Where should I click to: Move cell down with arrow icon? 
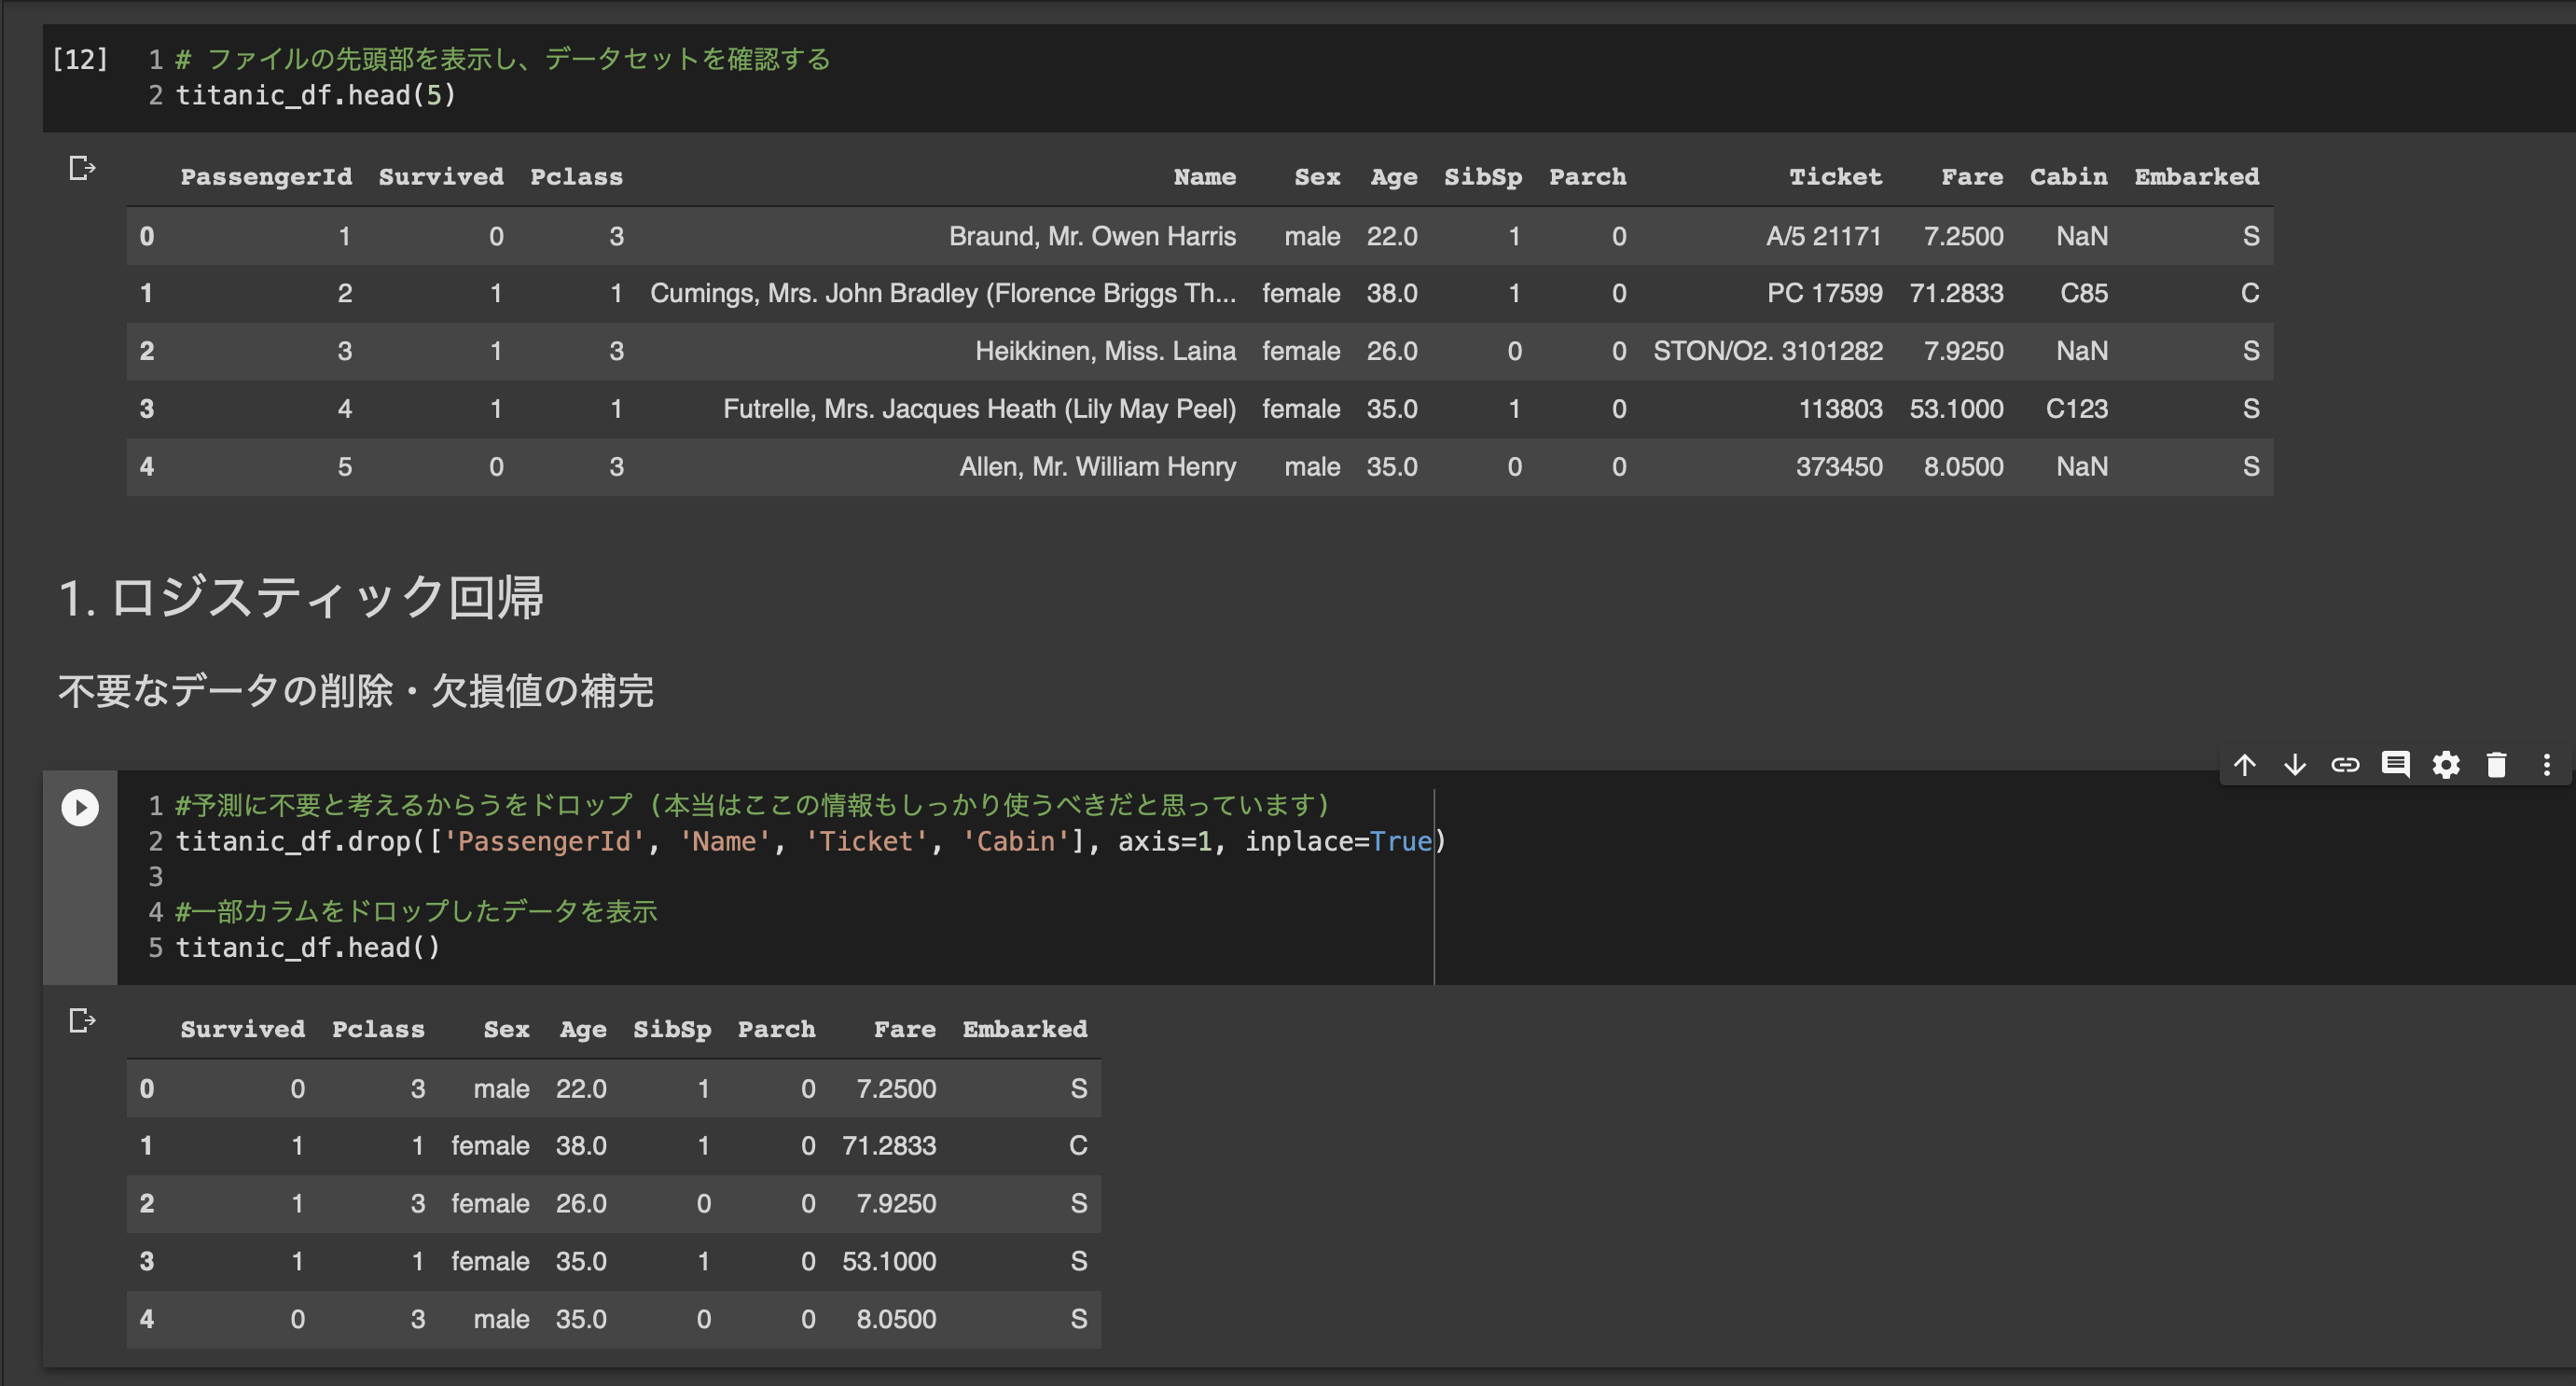tap(2295, 765)
